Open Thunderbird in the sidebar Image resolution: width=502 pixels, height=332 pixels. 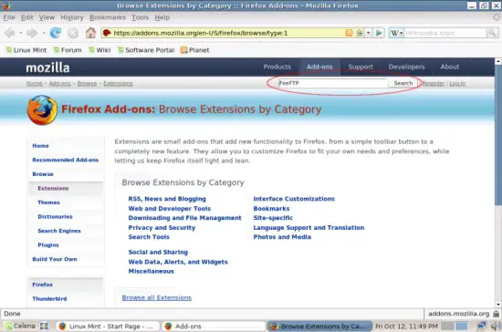[x=49, y=299]
